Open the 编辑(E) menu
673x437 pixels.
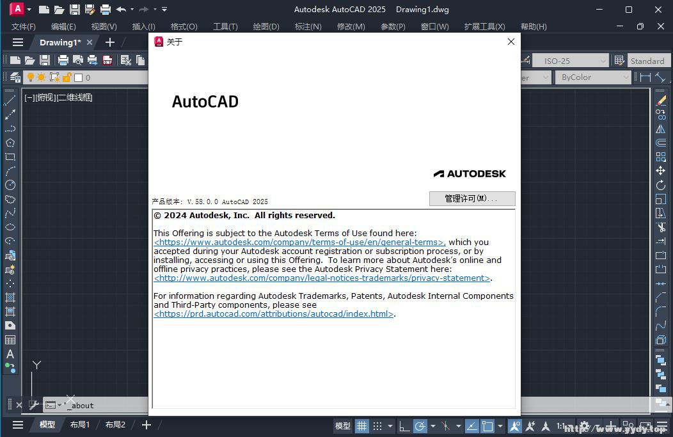tap(63, 27)
